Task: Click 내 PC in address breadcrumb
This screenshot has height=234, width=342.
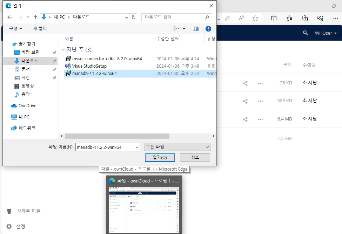Action: click(60, 17)
